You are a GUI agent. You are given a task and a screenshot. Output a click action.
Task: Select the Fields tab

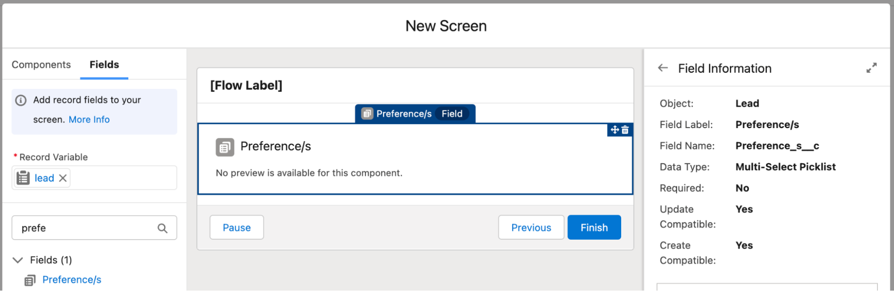tap(104, 65)
